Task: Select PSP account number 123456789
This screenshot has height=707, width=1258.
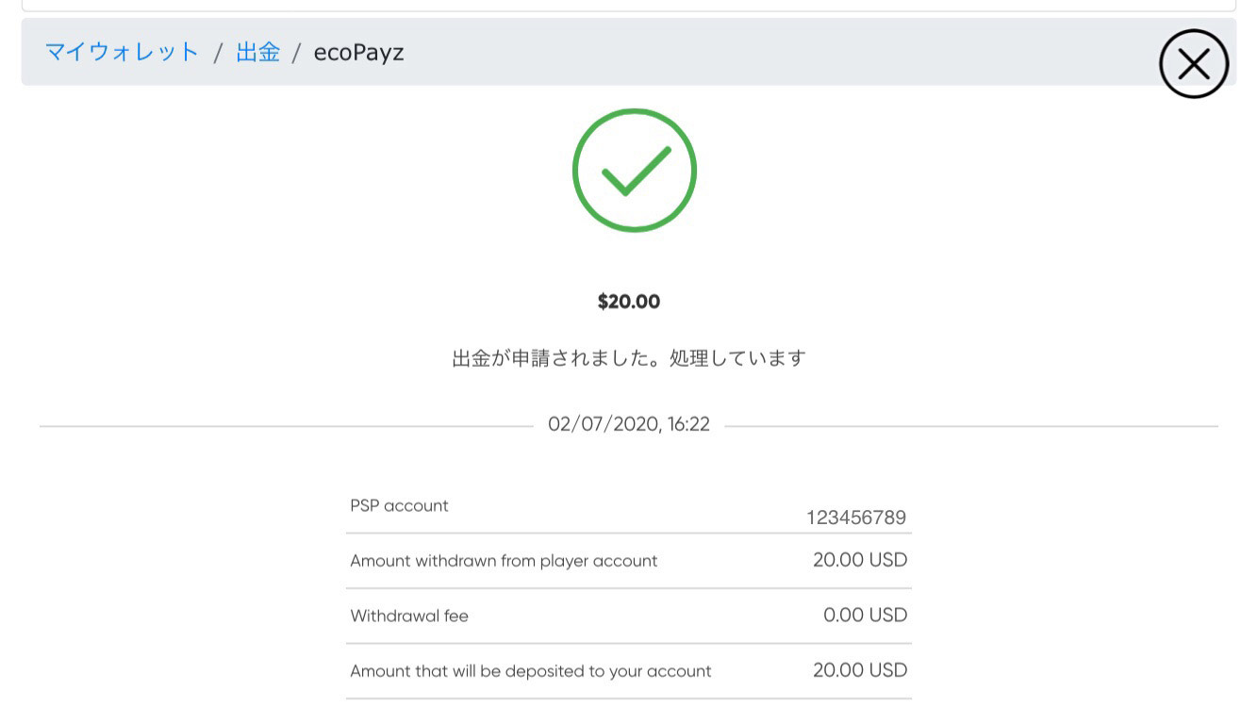Action: (856, 518)
